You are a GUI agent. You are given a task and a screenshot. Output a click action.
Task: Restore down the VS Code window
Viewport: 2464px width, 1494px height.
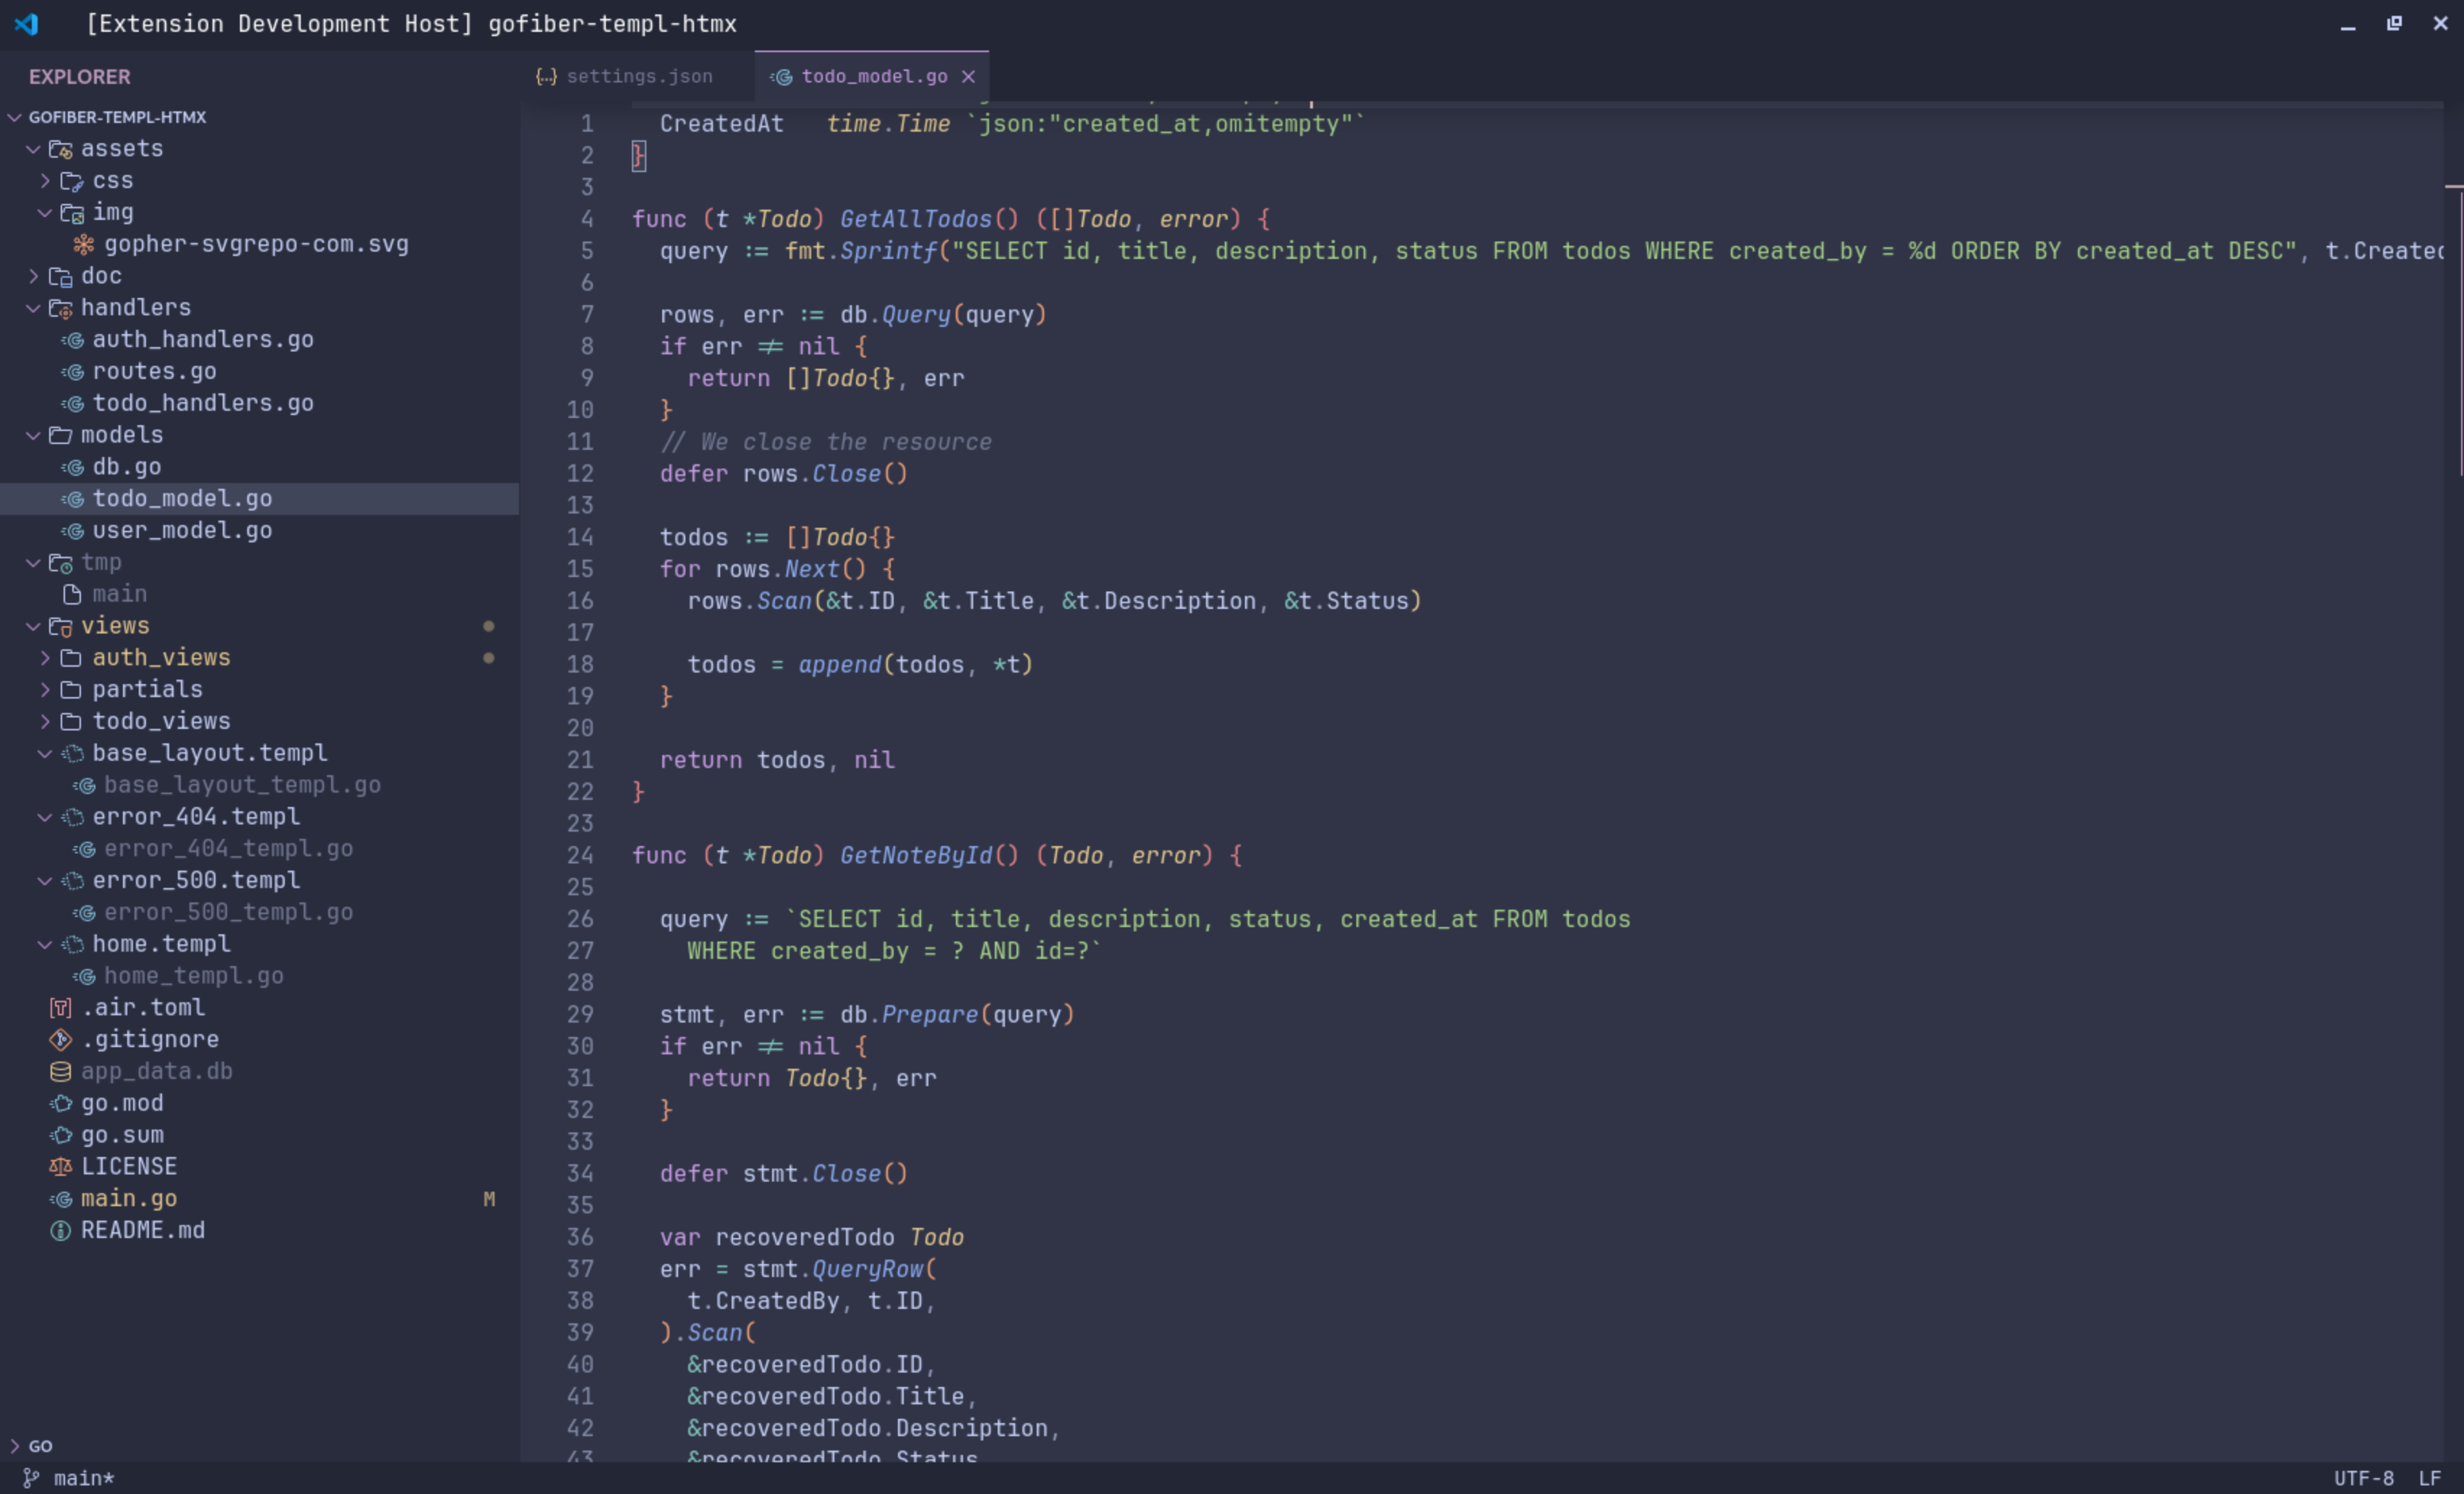(x=2394, y=23)
